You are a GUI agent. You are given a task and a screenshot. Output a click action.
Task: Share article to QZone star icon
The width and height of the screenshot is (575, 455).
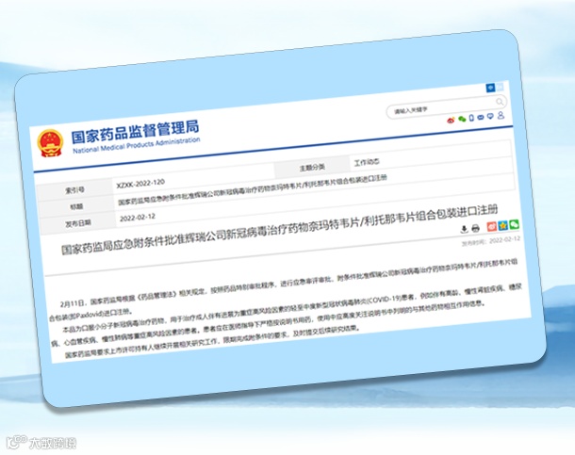click(502, 225)
